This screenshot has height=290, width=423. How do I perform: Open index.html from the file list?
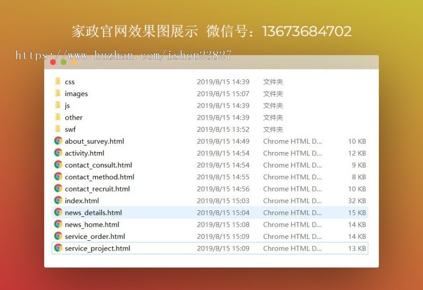point(82,200)
